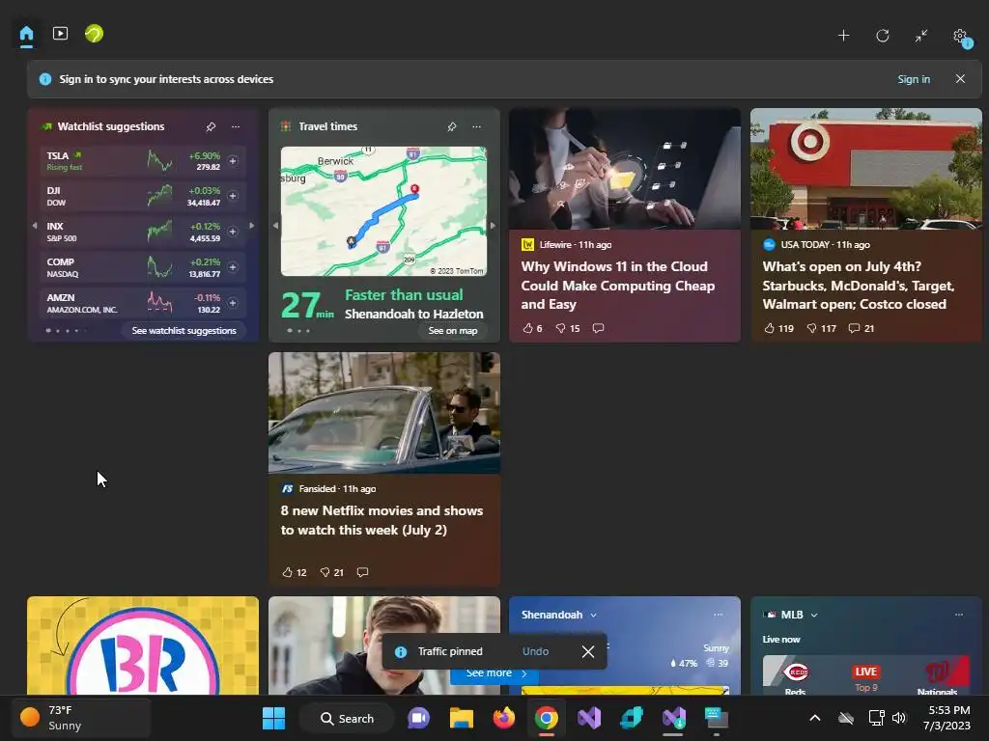Image resolution: width=989 pixels, height=741 pixels.
Task: Open the Baskin Robbins card
Action: pyautogui.click(x=143, y=645)
